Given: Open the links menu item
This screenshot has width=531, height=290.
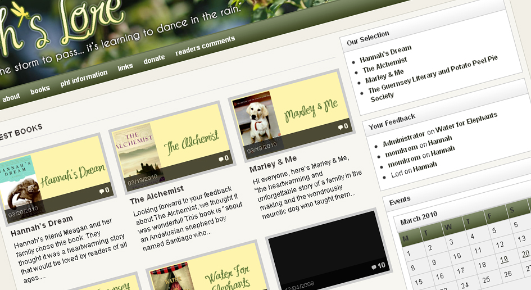Looking at the screenshot, I should (x=125, y=67).
